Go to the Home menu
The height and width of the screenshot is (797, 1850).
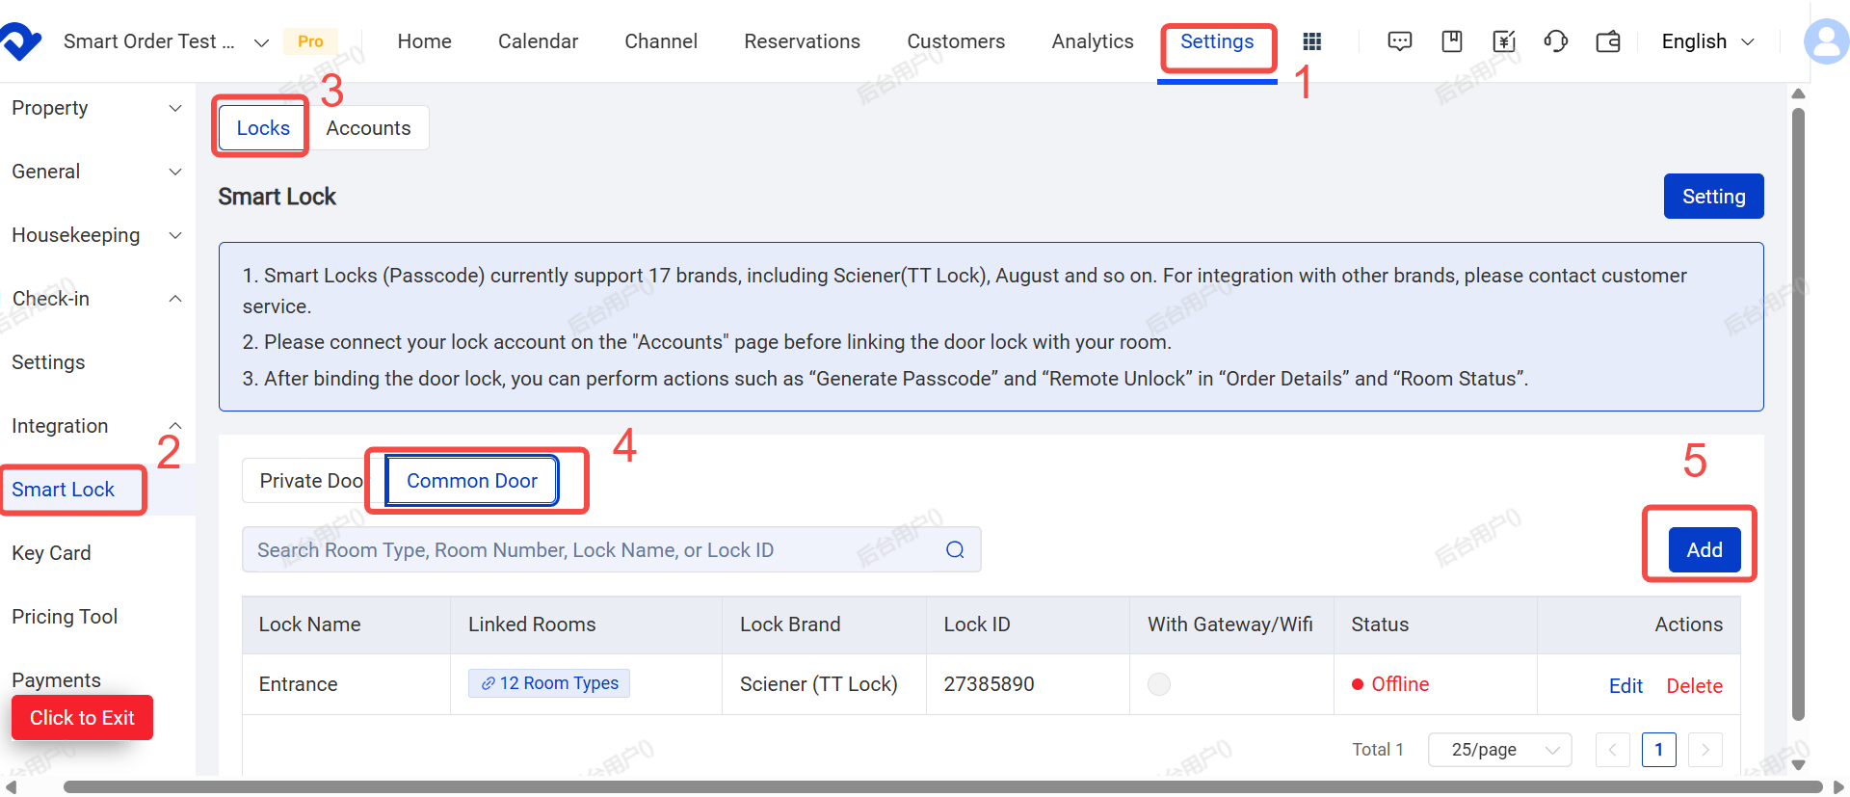click(x=424, y=41)
